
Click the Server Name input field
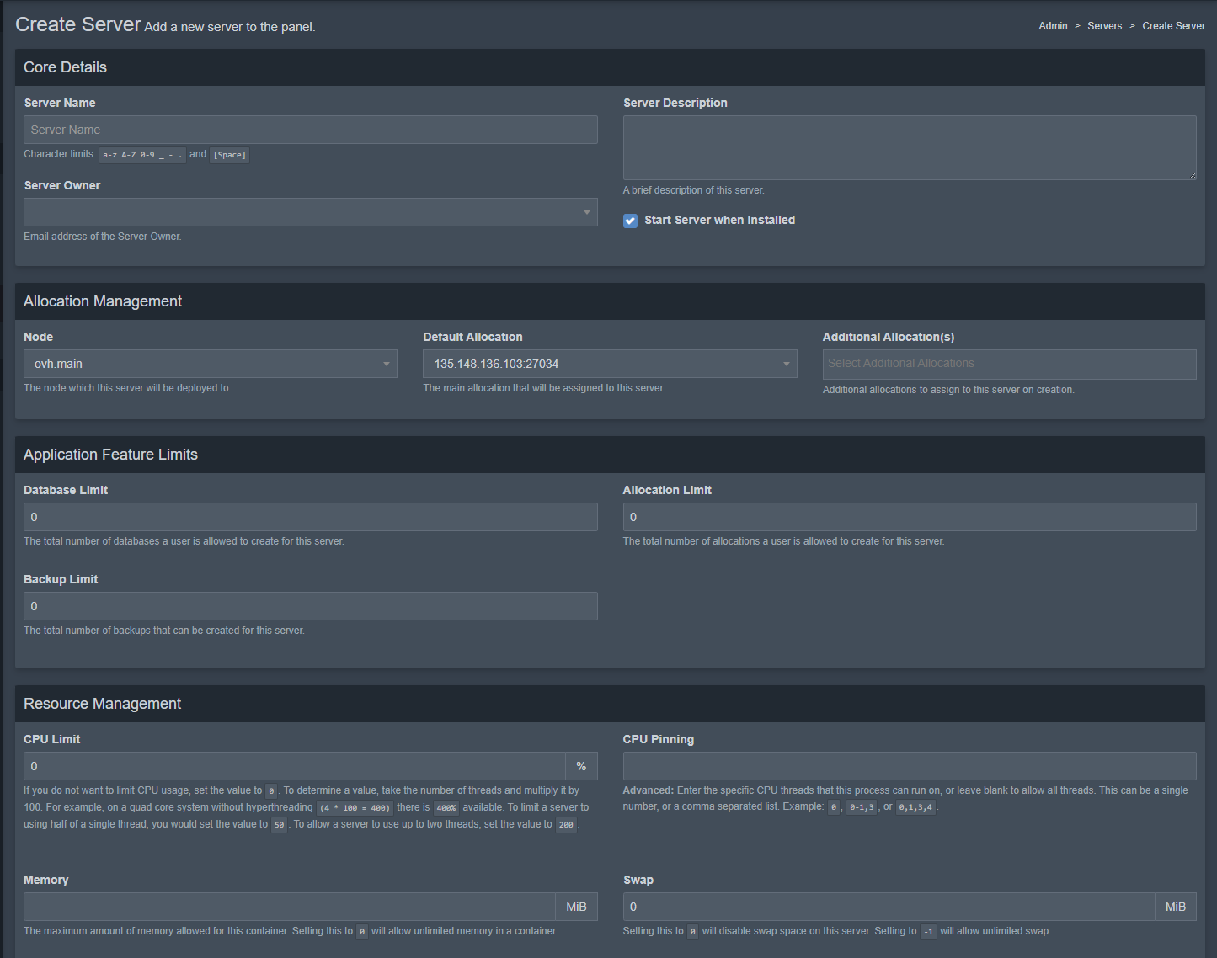coord(310,130)
